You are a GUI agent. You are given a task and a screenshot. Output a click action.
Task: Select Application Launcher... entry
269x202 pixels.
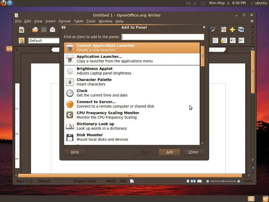132,59
